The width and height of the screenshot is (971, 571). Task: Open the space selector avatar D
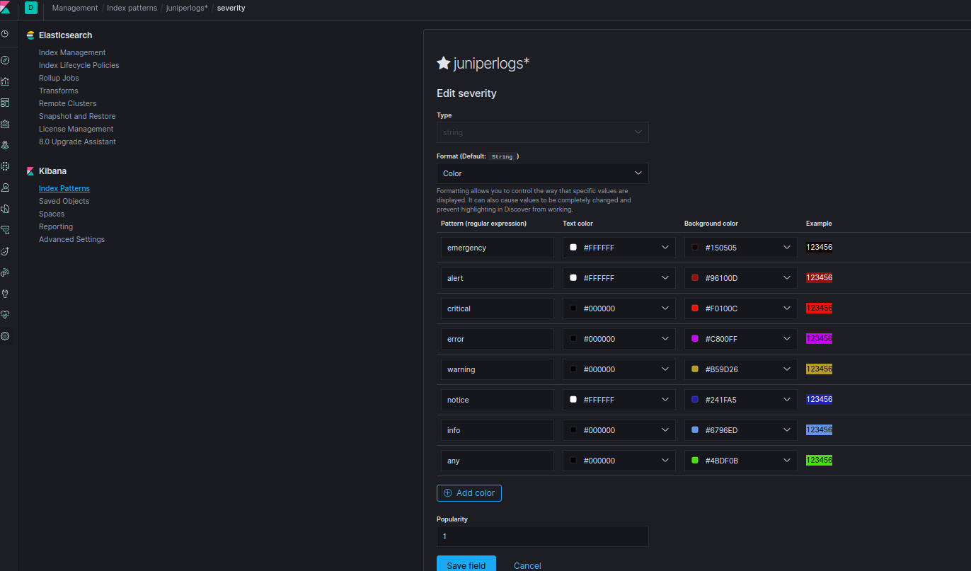coord(30,8)
